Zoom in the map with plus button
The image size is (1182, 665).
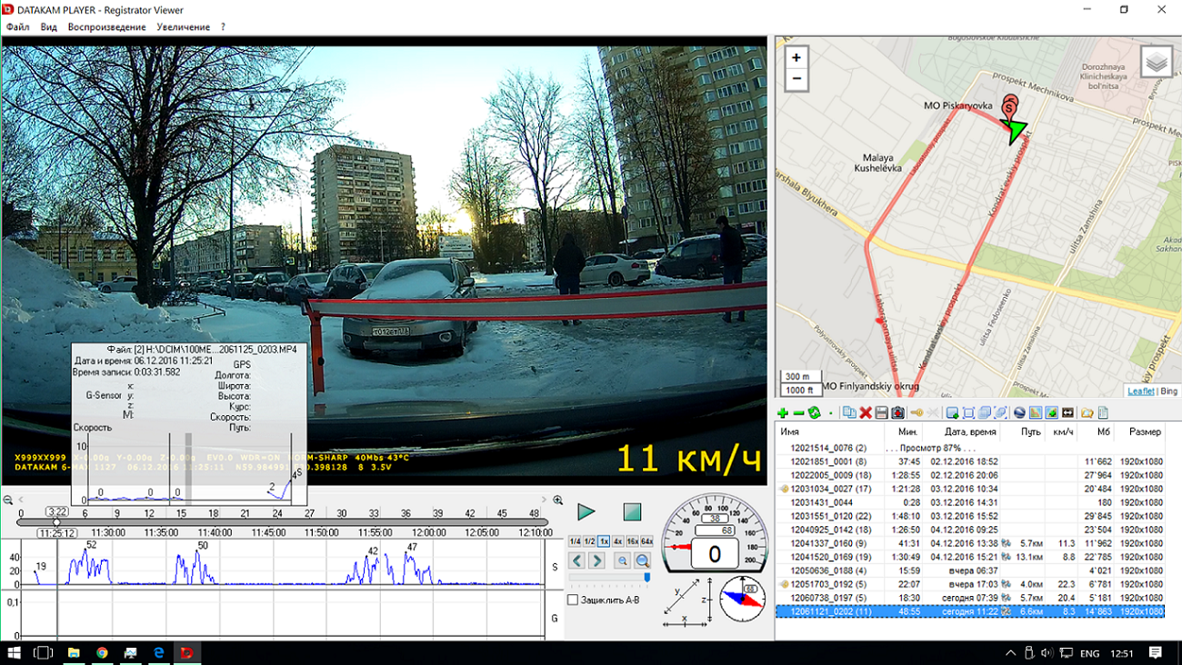[x=796, y=57]
